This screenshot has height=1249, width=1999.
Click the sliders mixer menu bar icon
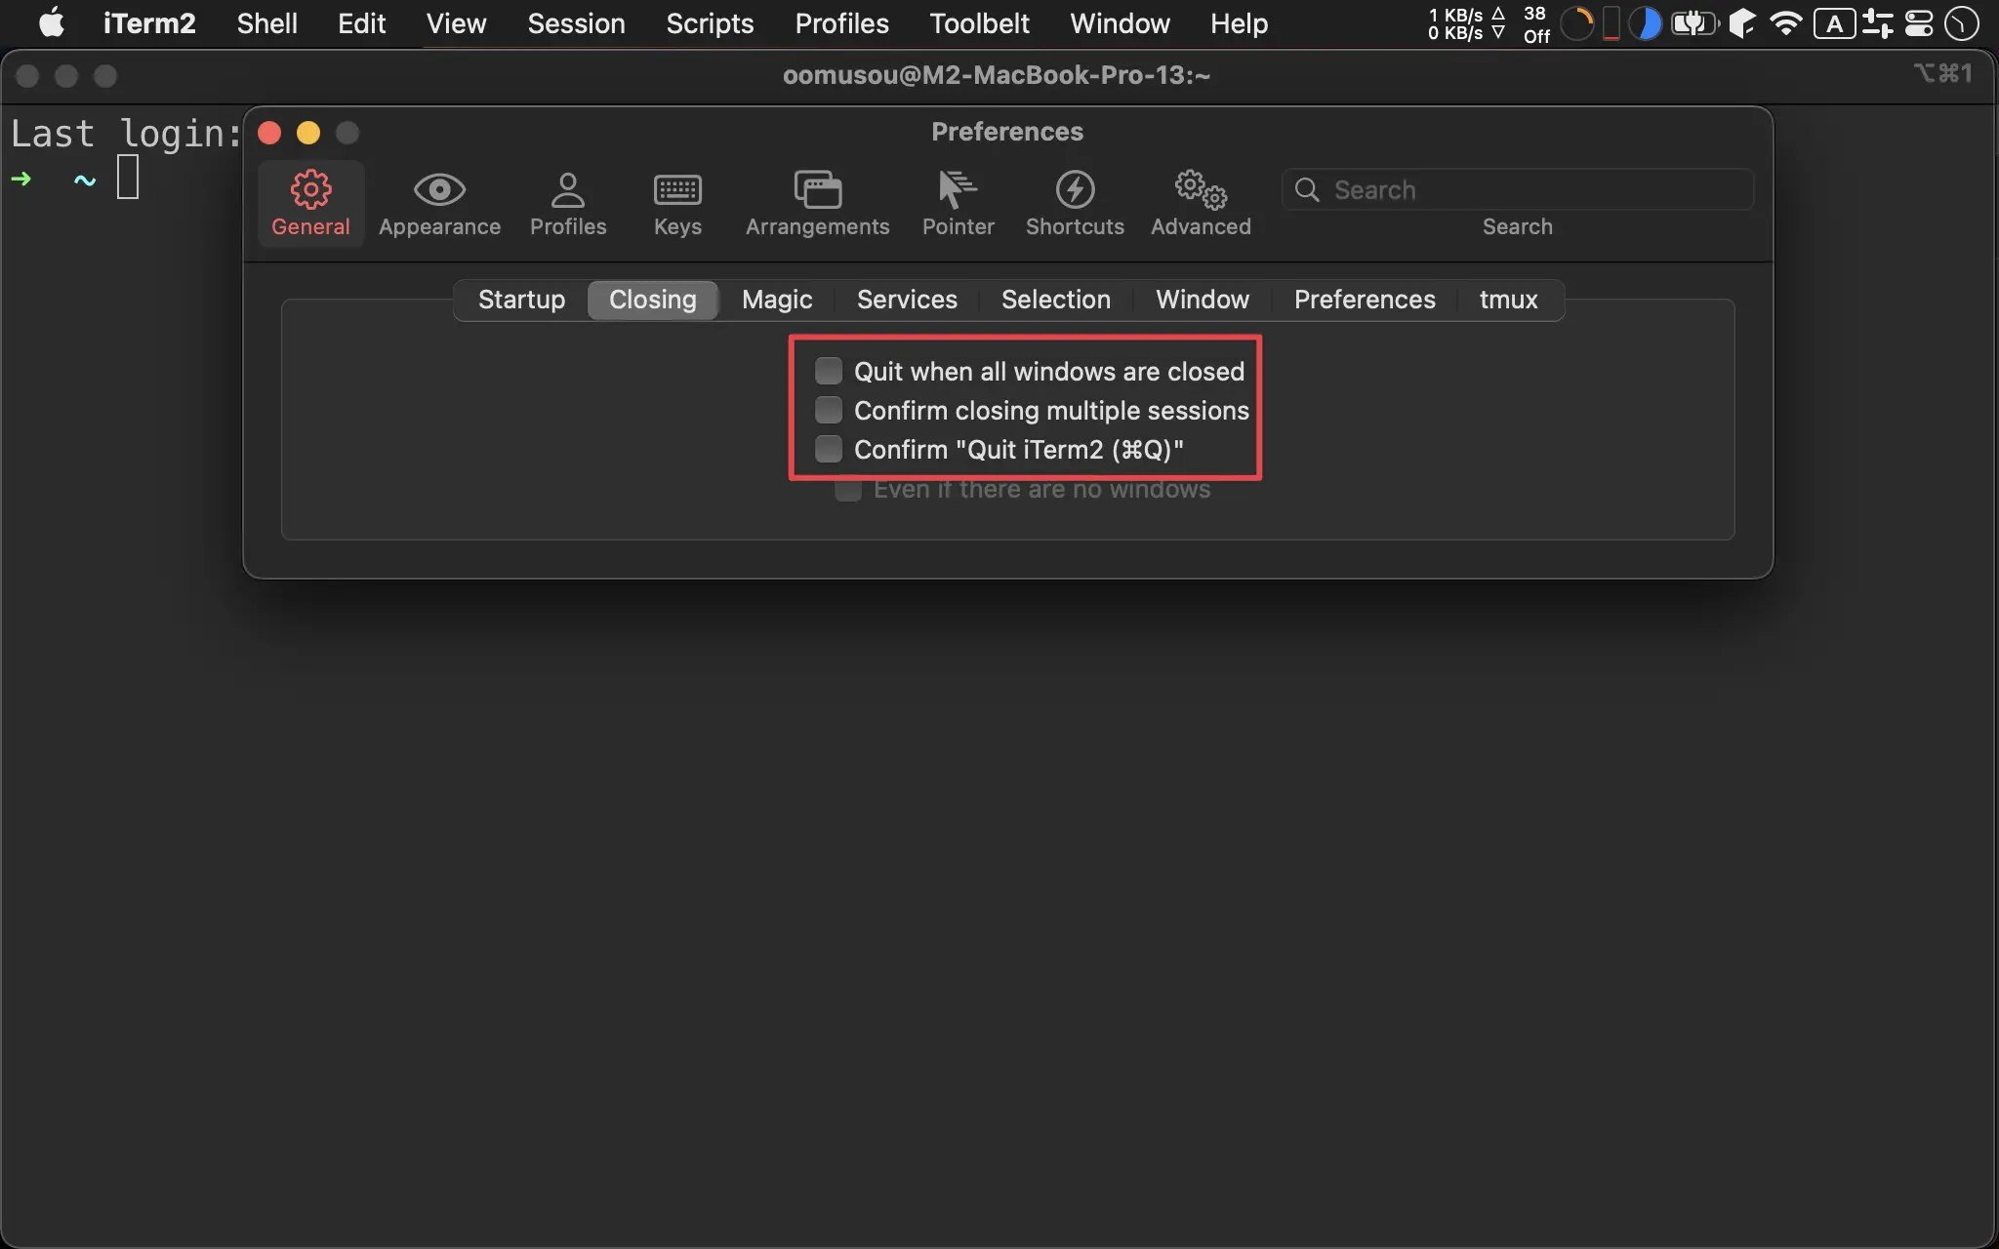1877,23
